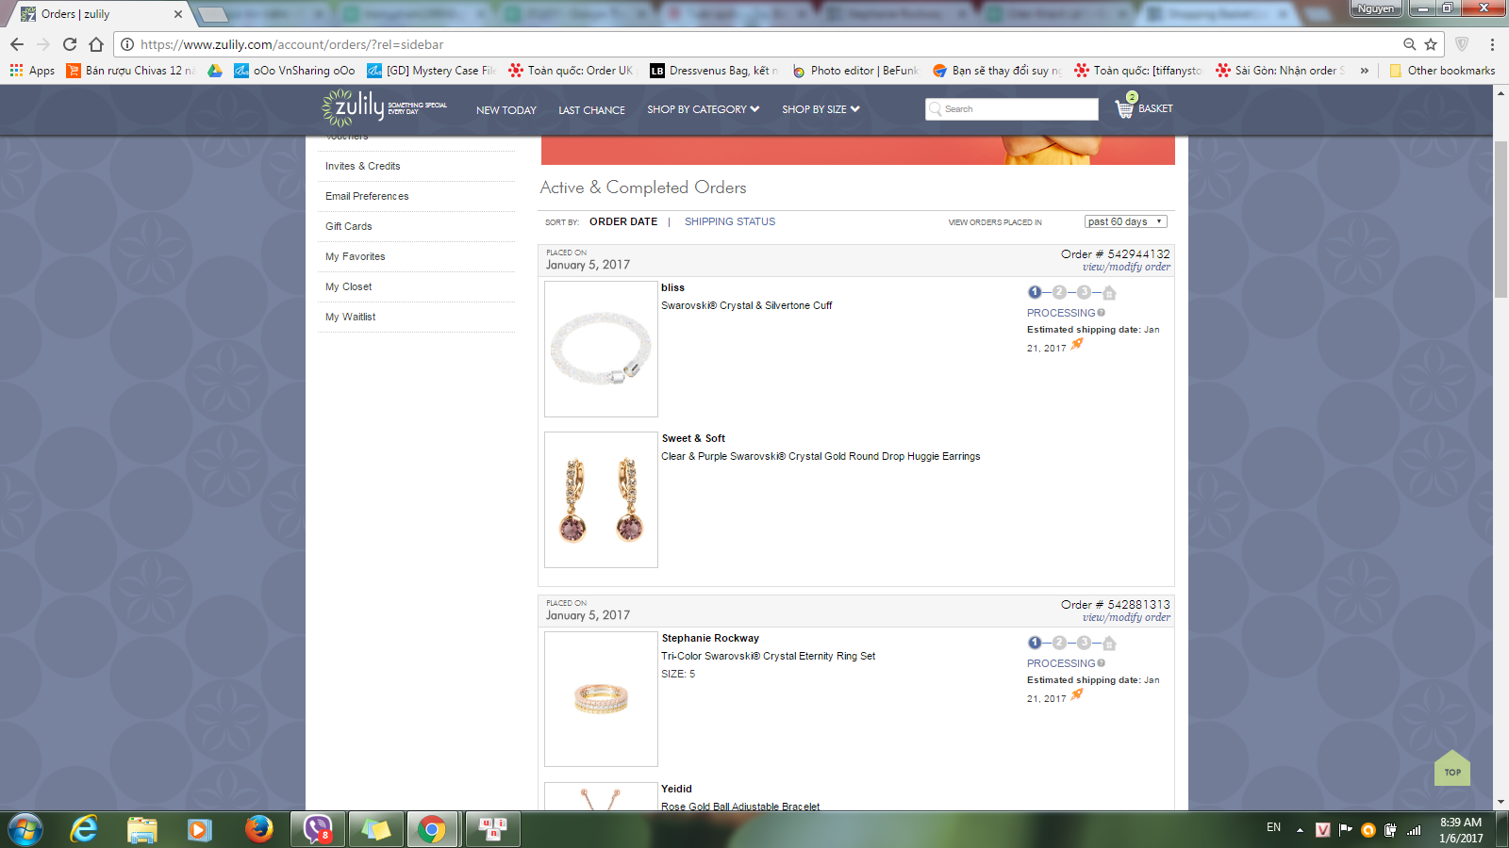Expand the Shop By Size menu

821,109
